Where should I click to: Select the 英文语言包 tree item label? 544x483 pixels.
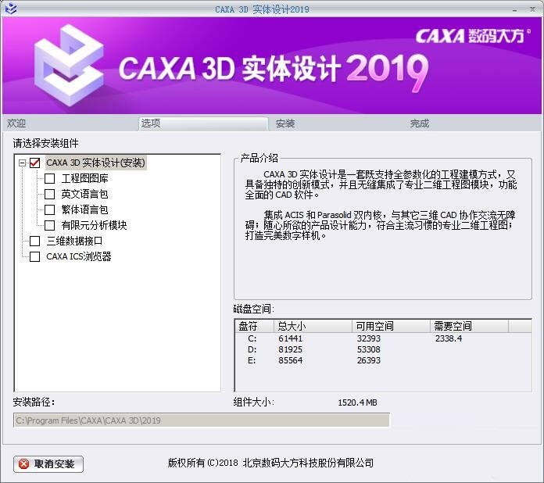[84, 194]
